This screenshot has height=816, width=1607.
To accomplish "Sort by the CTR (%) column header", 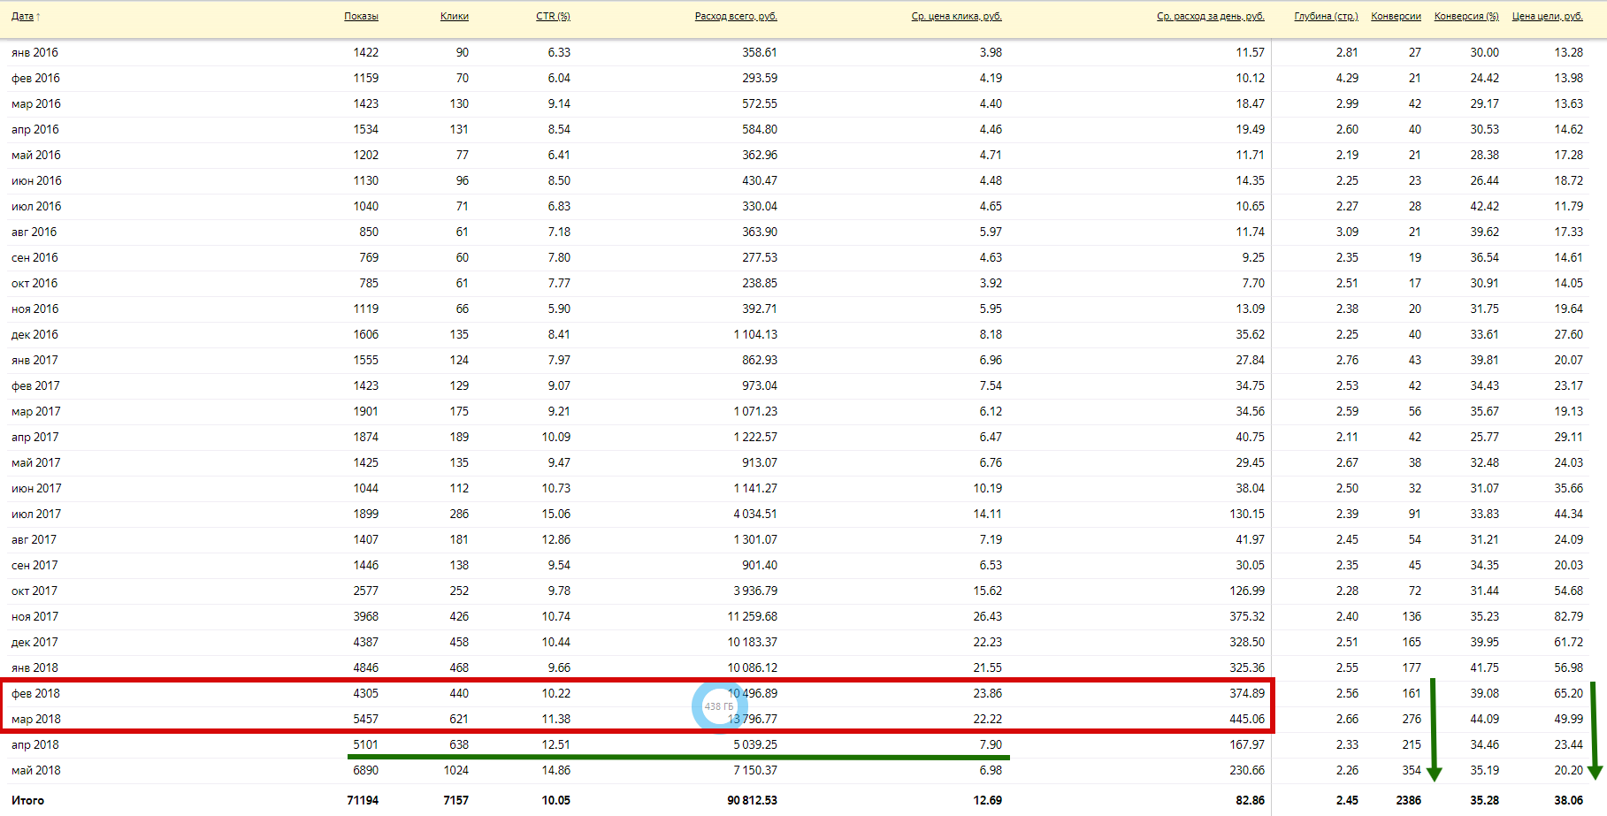I will pos(553,16).
